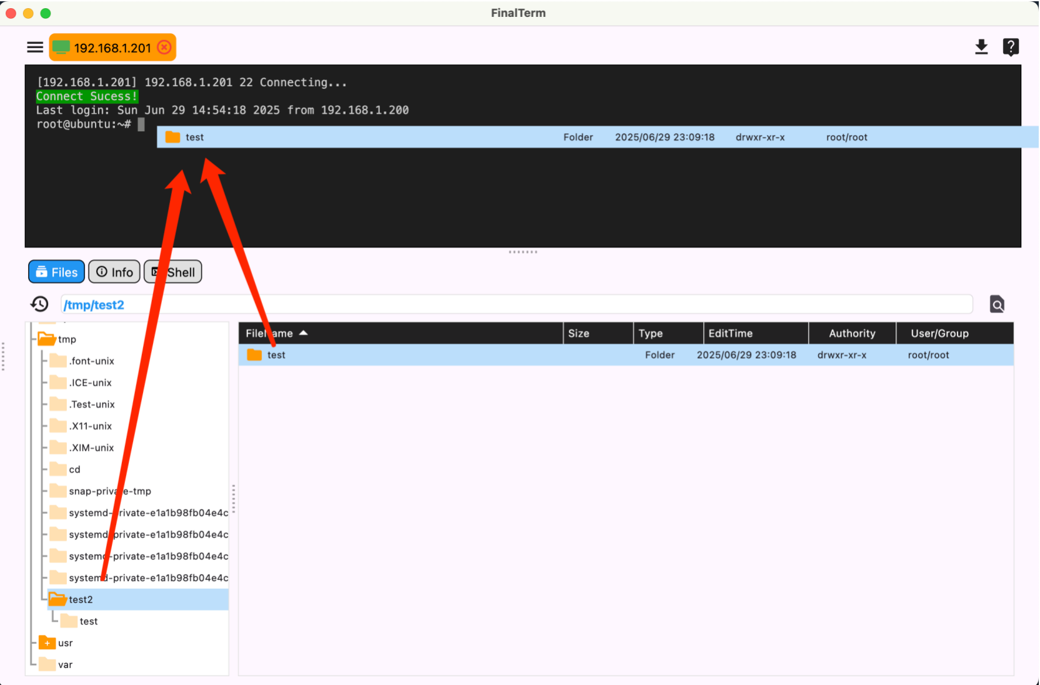Select .ICE-unix folder in tree

[90, 382]
